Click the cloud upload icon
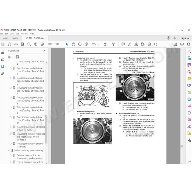The width and height of the screenshot is (192, 192). (x=16, y=44)
